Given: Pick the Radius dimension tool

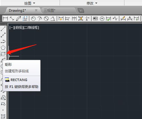Looking at the screenshot, I should (33, 19).
